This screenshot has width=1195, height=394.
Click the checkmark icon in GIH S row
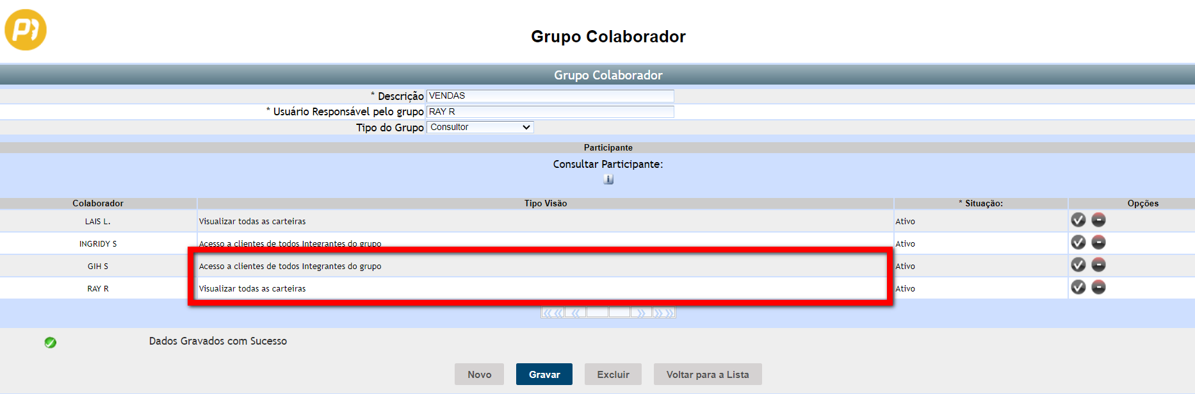(1078, 265)
